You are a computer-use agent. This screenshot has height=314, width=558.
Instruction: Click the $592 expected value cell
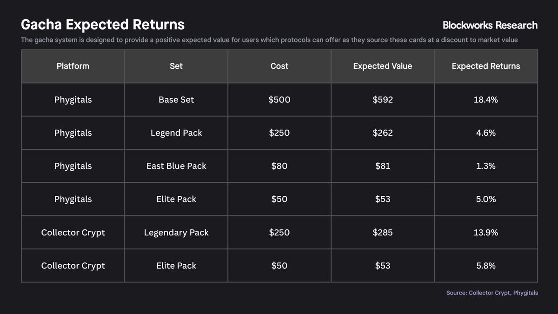(383, 100)
